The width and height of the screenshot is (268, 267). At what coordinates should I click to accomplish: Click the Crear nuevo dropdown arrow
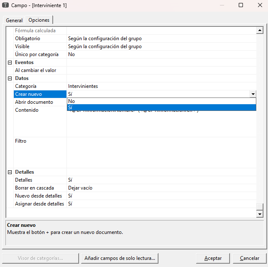[x=253, y=95]
